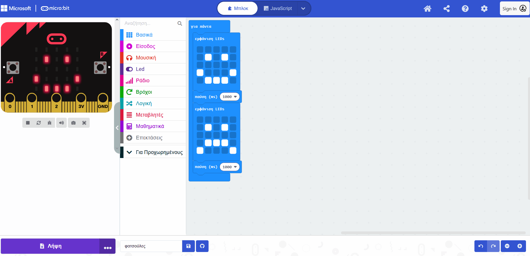Go to the Home screen icon
This screenshot has width=530, height=256.
(427, 9)
